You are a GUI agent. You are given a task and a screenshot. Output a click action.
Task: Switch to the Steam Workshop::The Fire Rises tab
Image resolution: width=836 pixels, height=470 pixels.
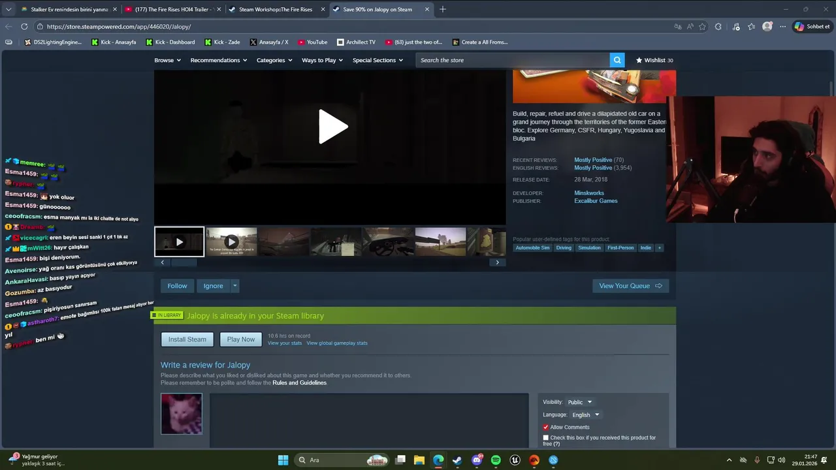click(x=277, y=9)
